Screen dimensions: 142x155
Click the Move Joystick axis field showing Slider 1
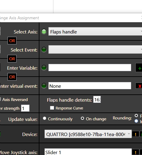point(88,152)
